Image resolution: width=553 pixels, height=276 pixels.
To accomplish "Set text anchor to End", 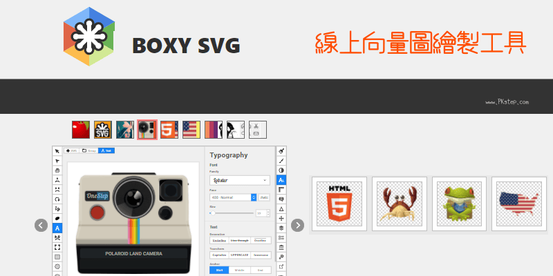I will 261,270.
